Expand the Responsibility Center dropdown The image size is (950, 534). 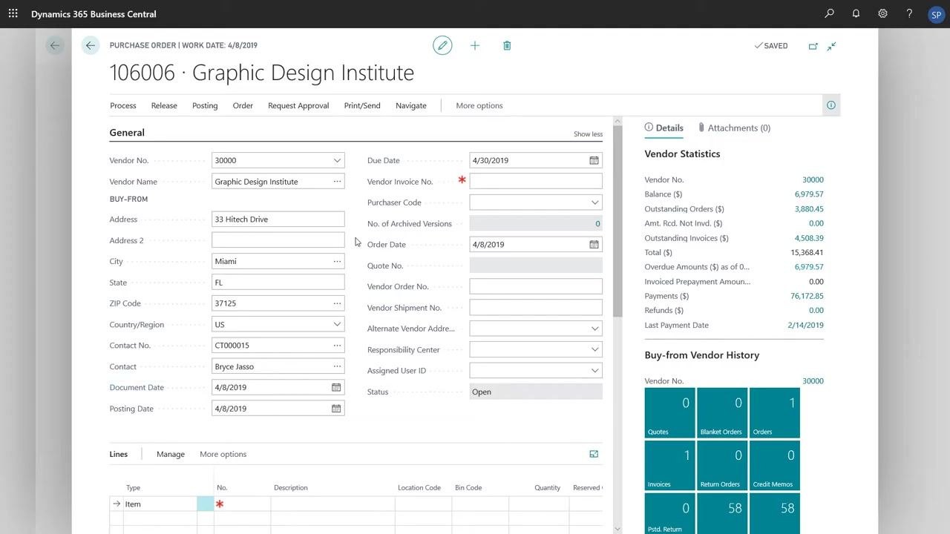click(594, 349)
